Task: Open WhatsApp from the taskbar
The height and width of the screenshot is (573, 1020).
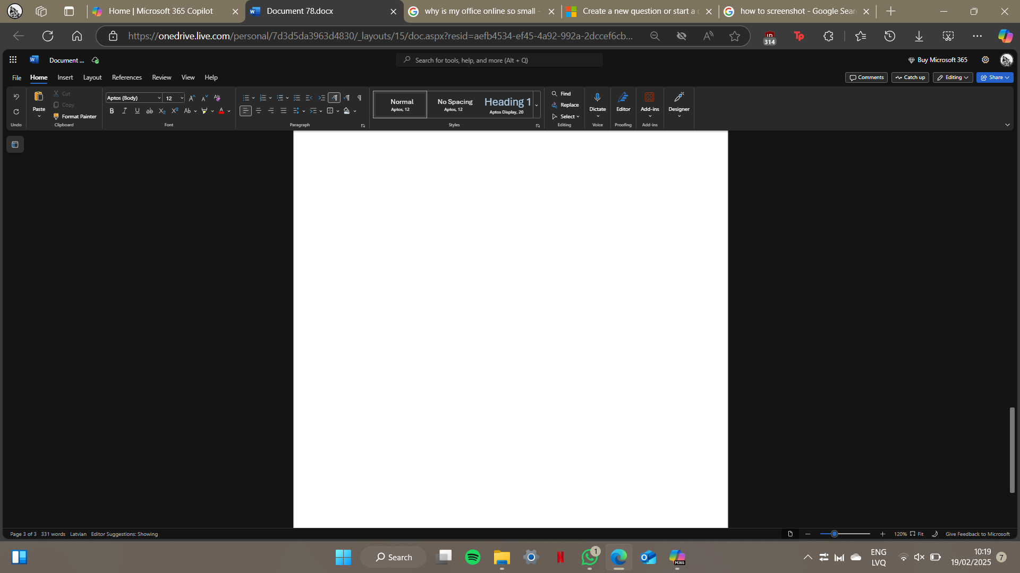Action: (x=590, y=557)
